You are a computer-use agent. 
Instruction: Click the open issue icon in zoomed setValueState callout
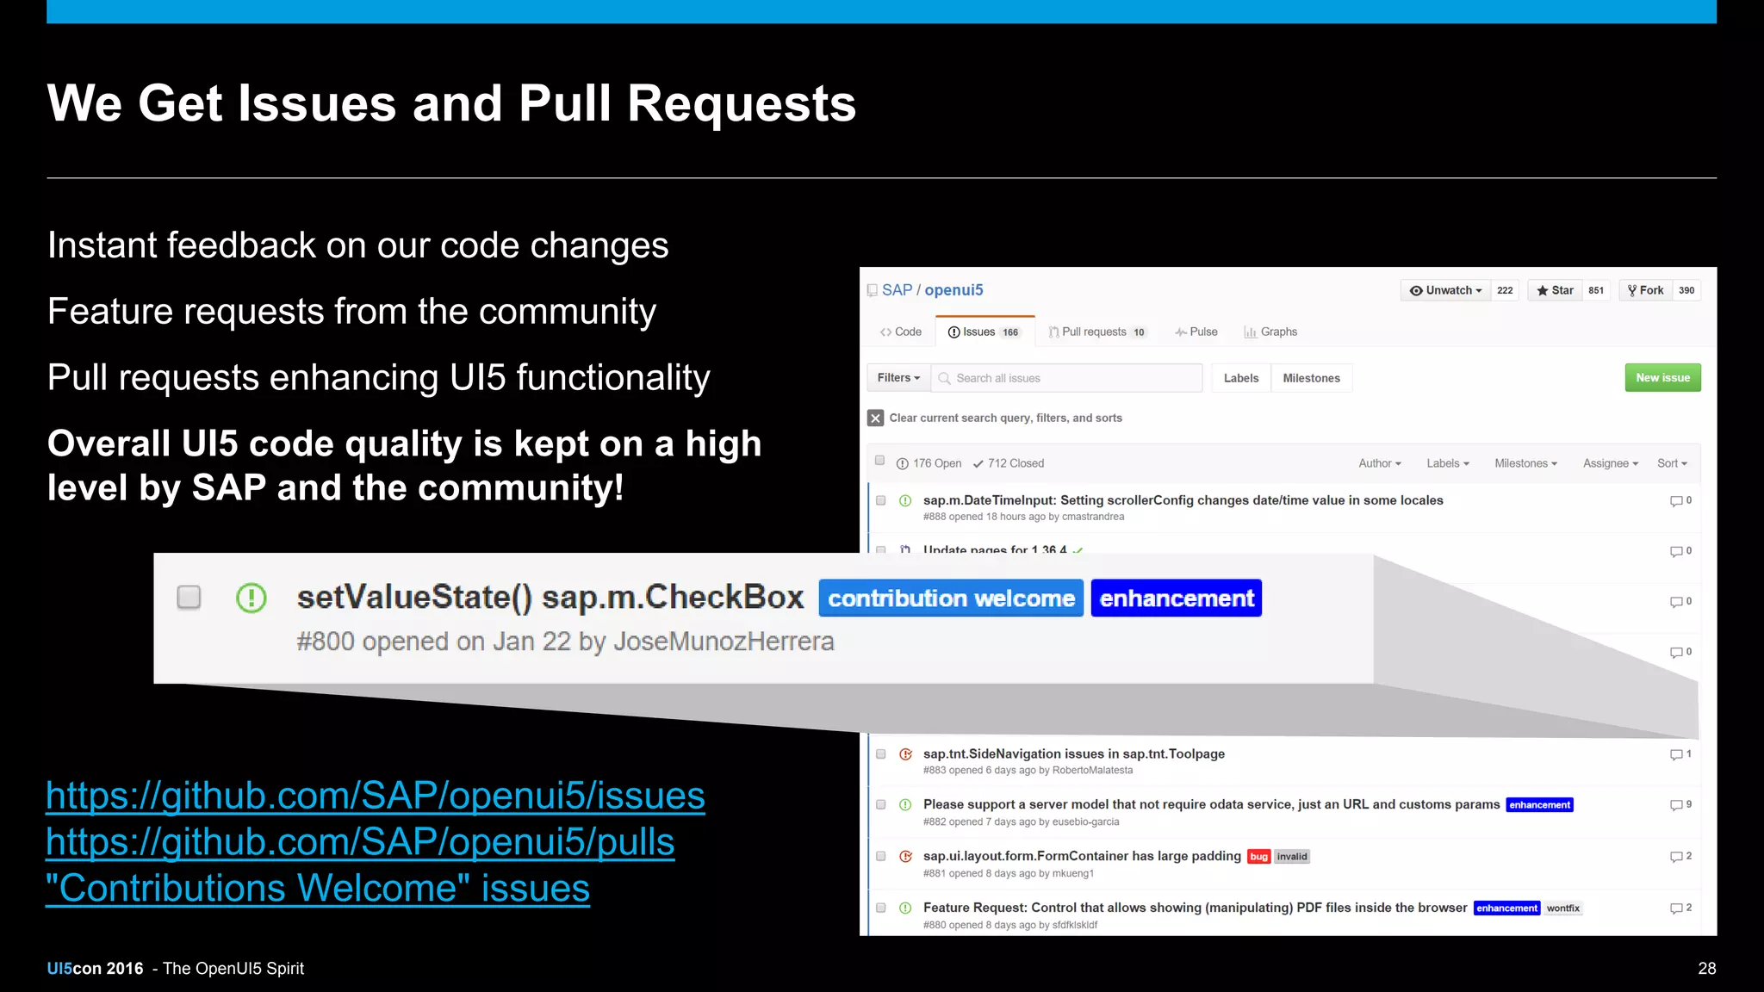click(x=252, y=598)
